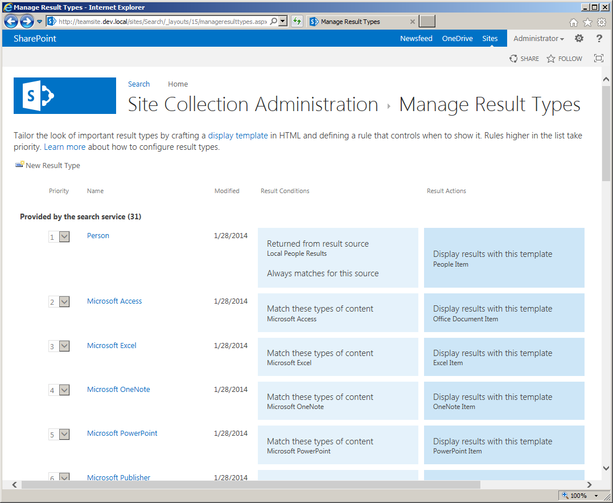The image size is (613, 503).
Task: Open OneDrive in the suite bar
Action: tap(458, 38)
